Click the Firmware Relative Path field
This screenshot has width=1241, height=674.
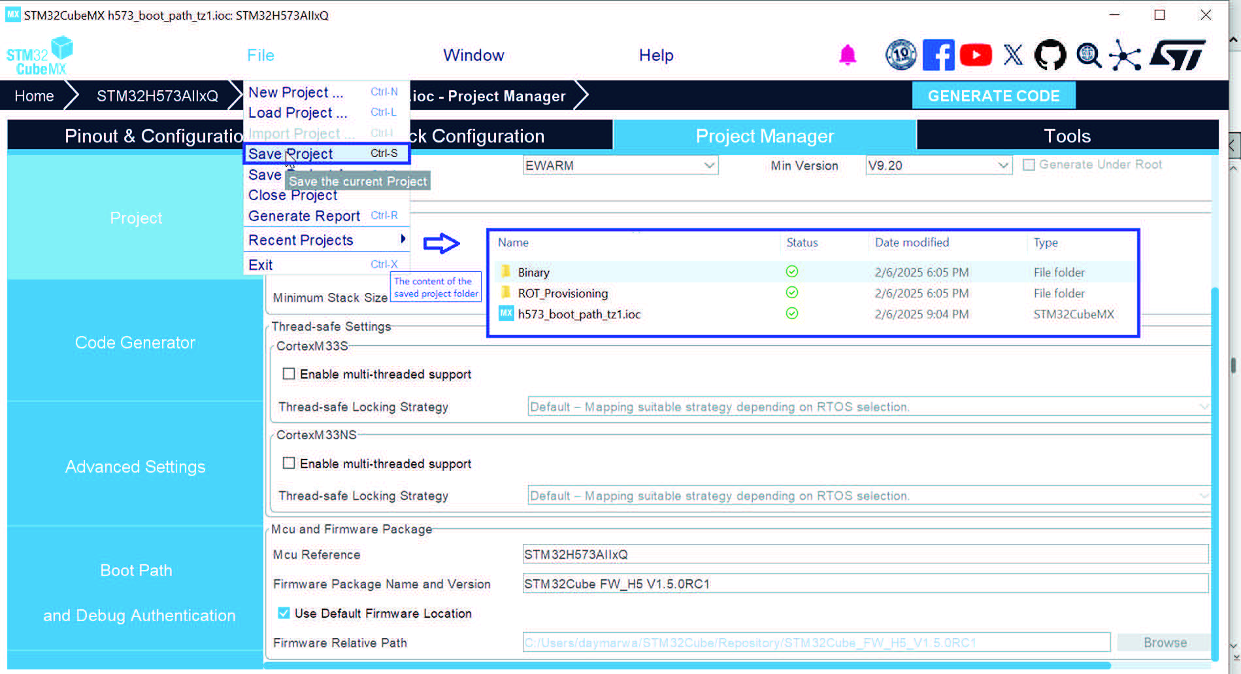click(x=816, y=643)
